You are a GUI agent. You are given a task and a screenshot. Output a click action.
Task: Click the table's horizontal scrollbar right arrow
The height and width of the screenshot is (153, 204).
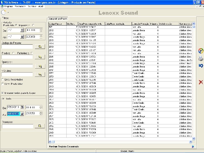(x=191, y=142)
